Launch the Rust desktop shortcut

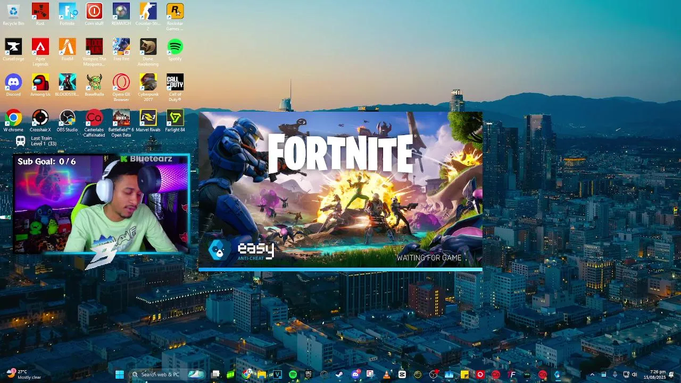point(40,14)
